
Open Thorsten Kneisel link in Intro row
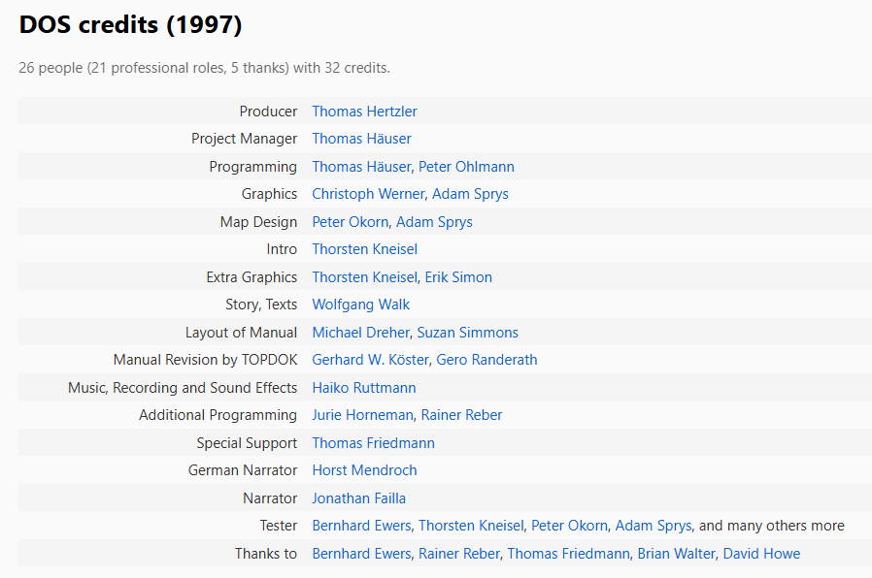(x=364, y=249)
